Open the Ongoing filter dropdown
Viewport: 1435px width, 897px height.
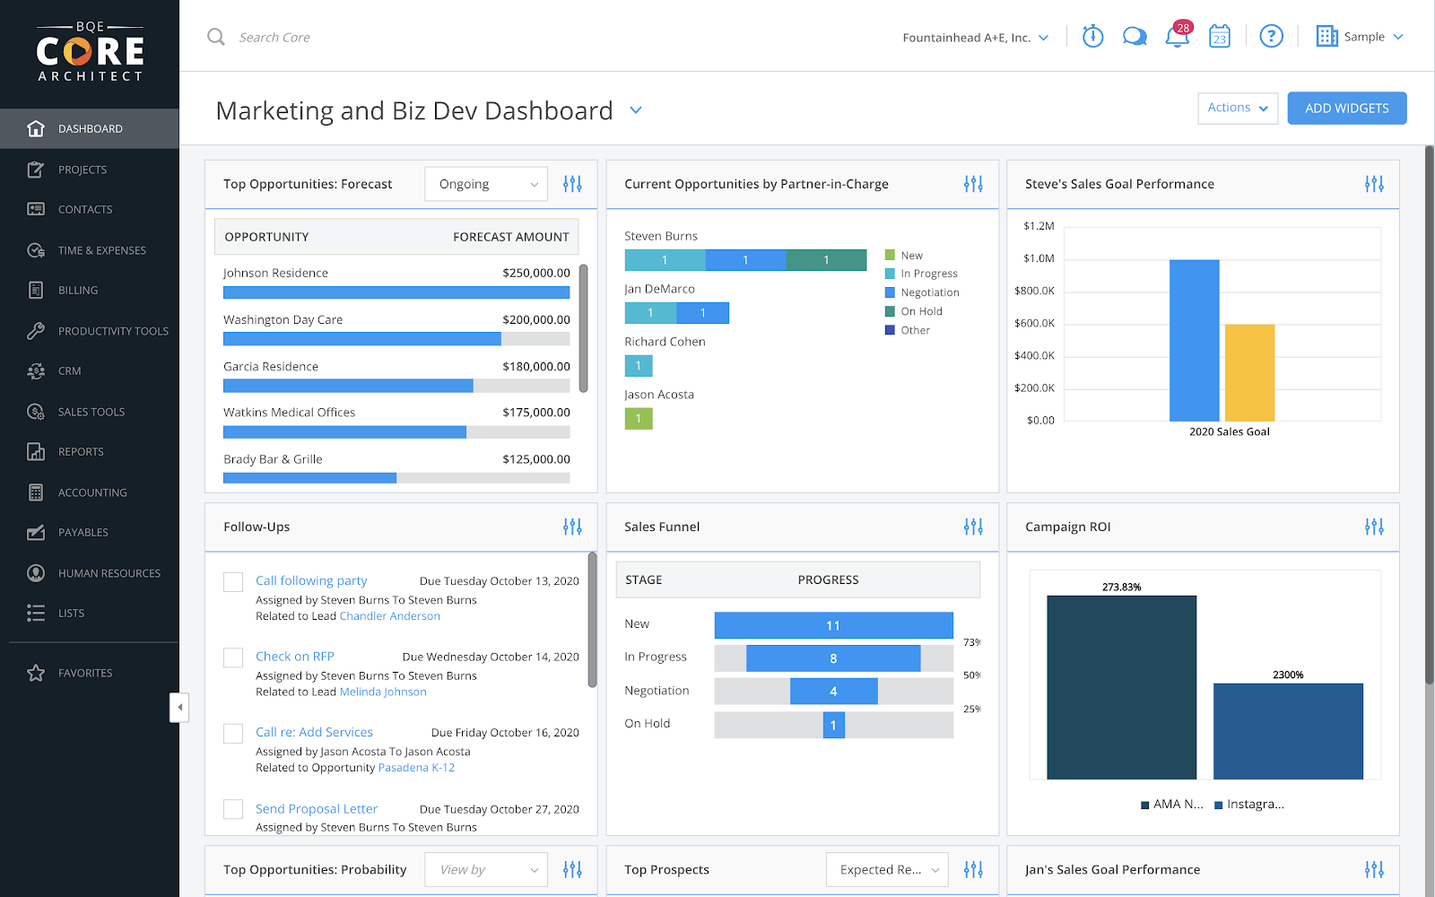click(486, 184)
